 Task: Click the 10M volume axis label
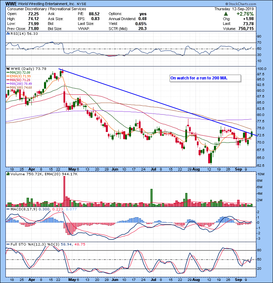coord(261,174)
